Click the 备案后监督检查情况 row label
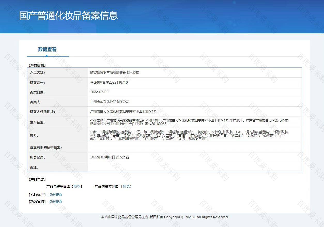 tap(46, 148)
